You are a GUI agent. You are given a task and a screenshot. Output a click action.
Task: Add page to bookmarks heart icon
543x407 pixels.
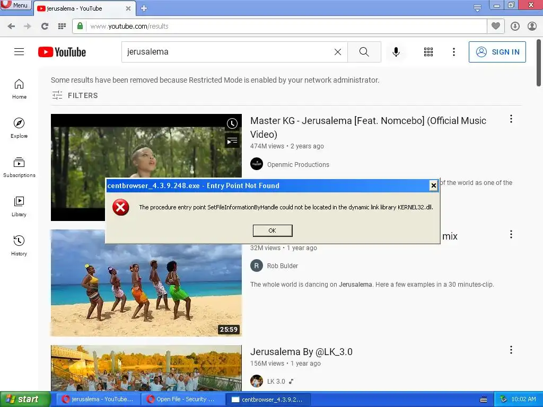coord(496,26)
